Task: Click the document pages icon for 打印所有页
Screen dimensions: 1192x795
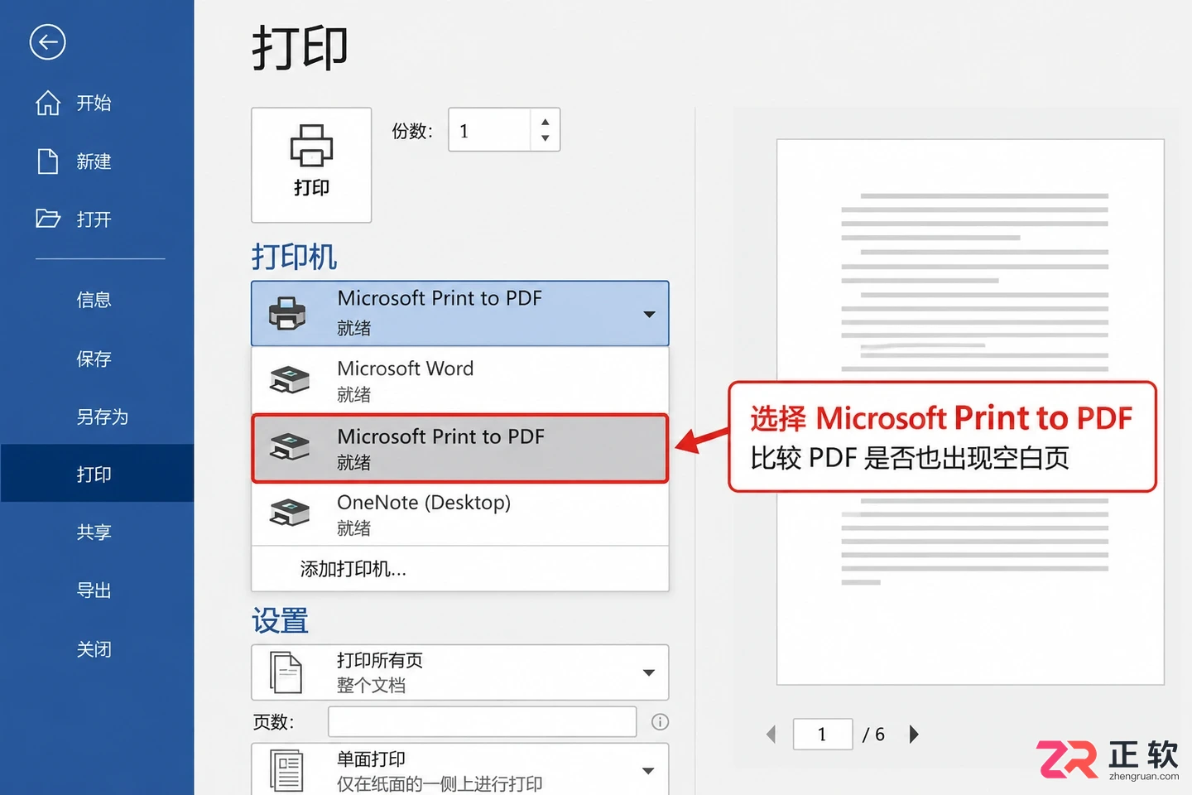Action: coord(286,672)
